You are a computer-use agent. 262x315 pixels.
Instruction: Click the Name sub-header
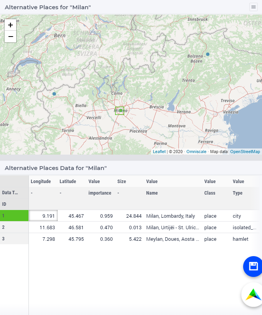tap(152, 193)
